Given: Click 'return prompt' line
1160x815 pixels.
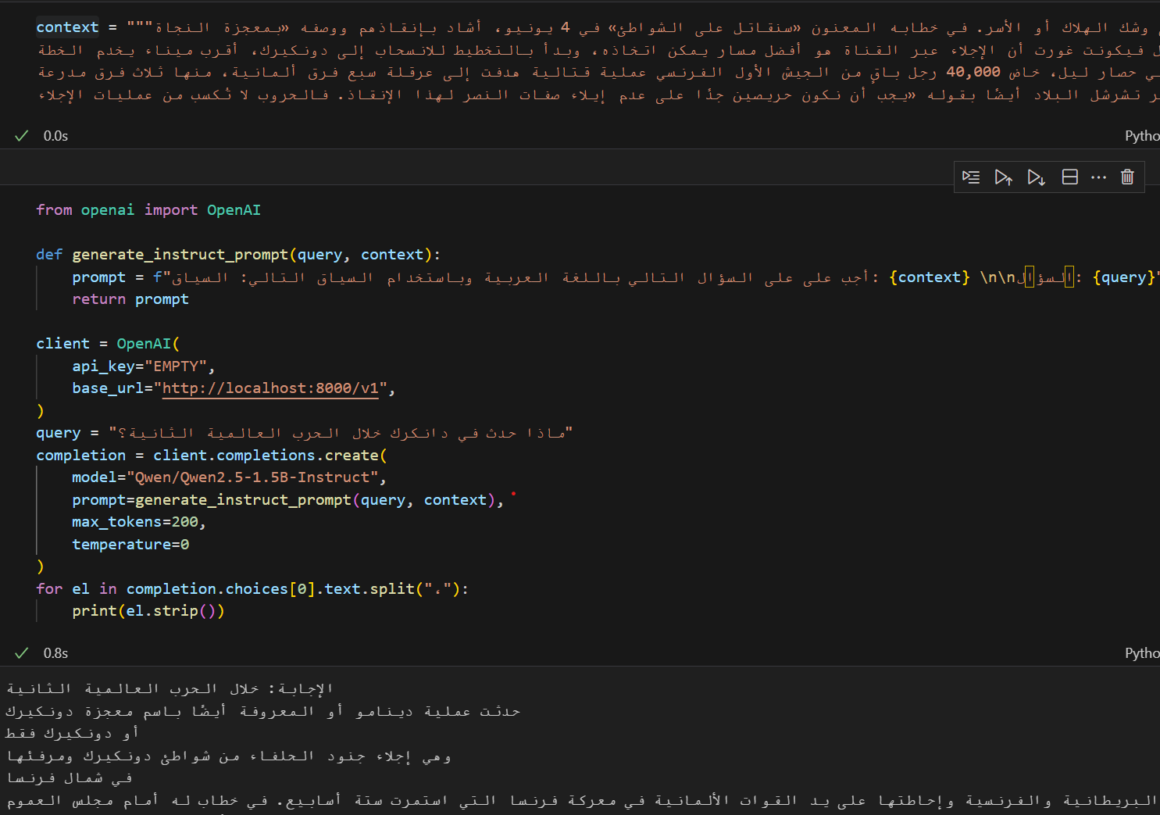Looking at the screenshot, I should pos(130,299).
